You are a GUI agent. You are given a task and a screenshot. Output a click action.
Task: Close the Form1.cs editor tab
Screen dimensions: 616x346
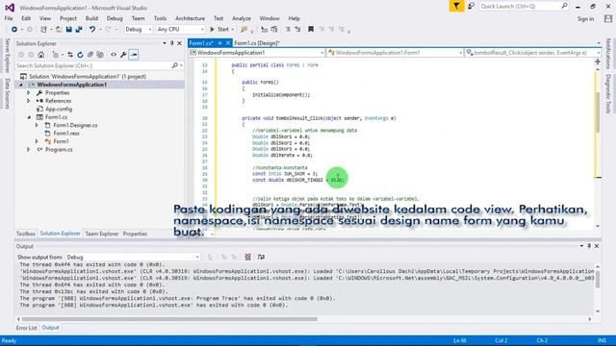tap(227, 43)
